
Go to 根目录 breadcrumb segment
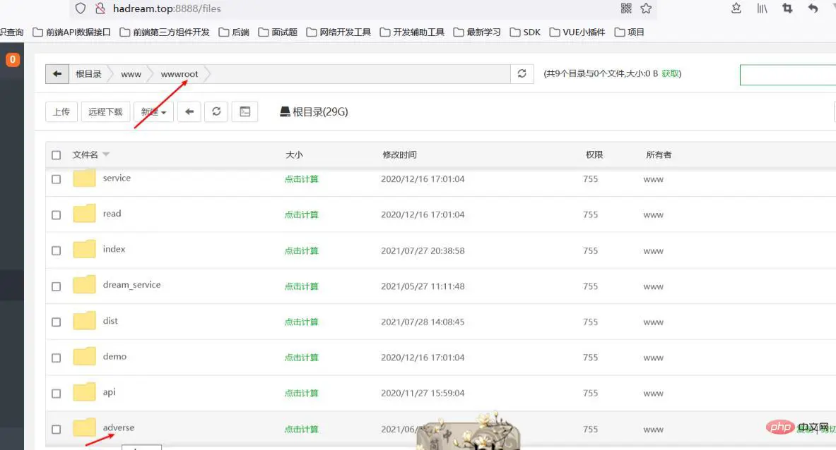tap(88, 74)
